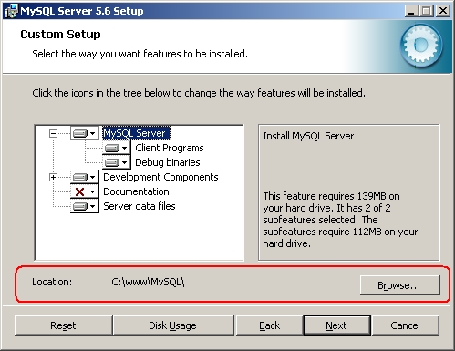Open the Disk Usage dialog

[173, 325]
